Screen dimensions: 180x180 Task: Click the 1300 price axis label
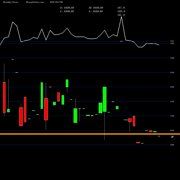click(x=172, y=58)
